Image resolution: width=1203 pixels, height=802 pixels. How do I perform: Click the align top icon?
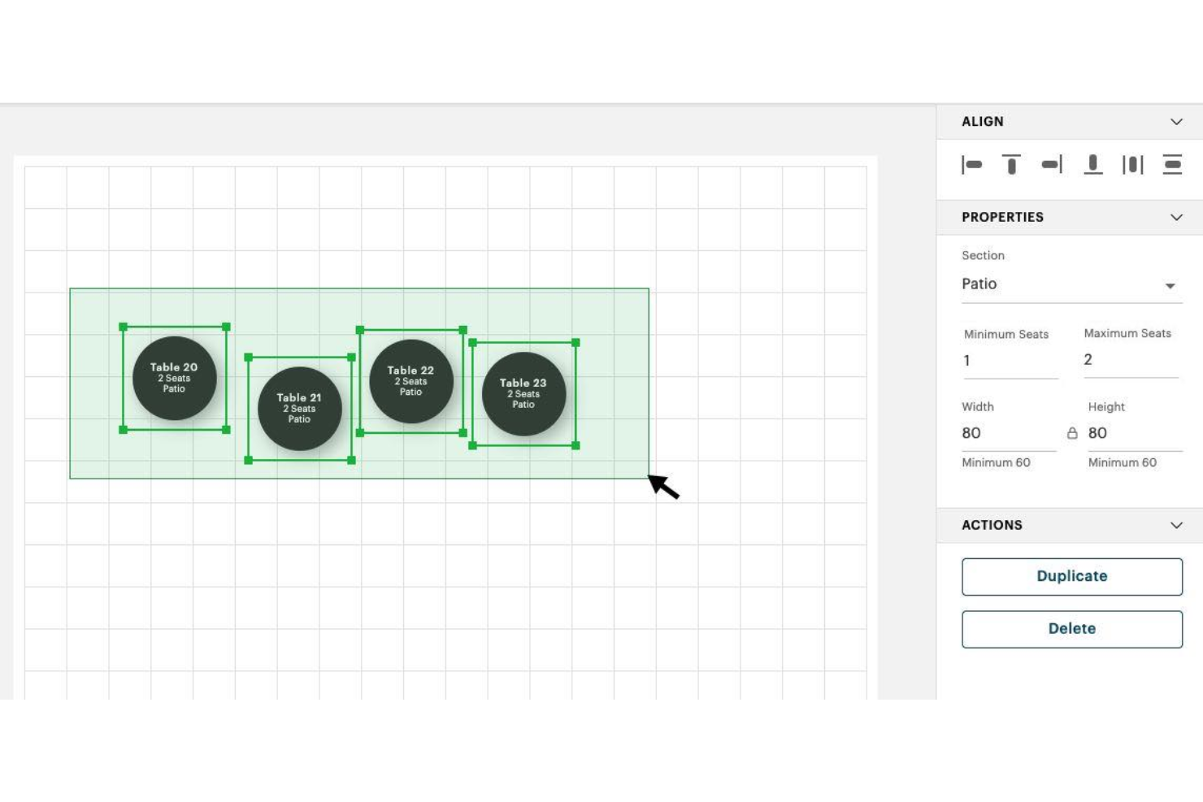click(1011, 165)
